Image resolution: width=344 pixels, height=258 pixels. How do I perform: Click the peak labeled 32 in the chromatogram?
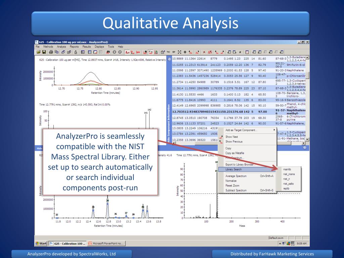coord(57,216)
